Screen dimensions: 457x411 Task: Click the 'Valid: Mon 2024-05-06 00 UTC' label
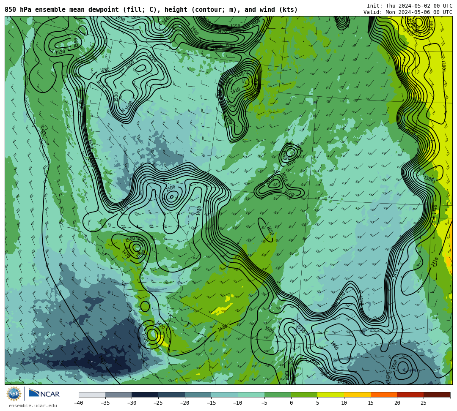[408, 12]
